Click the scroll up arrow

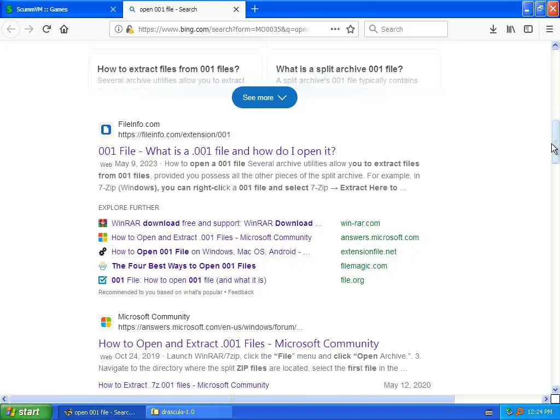point(555,45)
